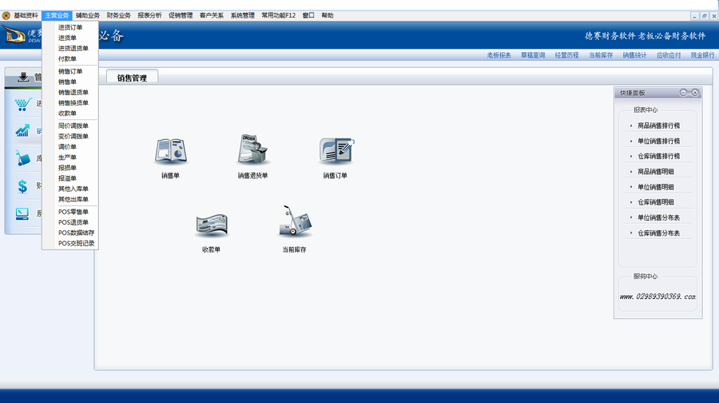Open the 老板报表 toolbar link

499,55
